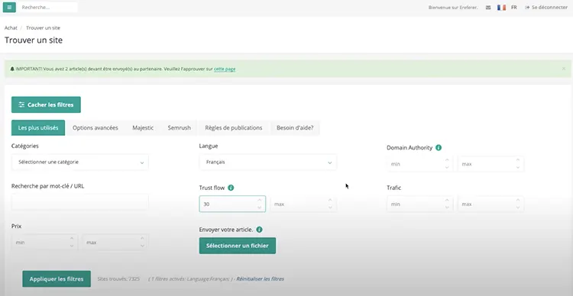573x296 pixels.
Task: Increase Trust flow min with up arrow
Action: click(x=260, y=201)
